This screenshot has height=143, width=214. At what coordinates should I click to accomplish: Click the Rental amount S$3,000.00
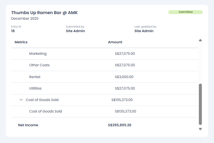tap(124, 77)
